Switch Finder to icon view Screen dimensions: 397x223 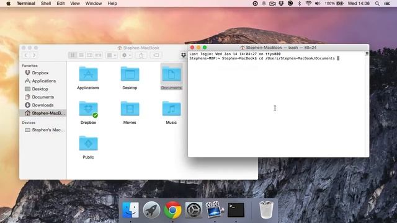(73, 55)
